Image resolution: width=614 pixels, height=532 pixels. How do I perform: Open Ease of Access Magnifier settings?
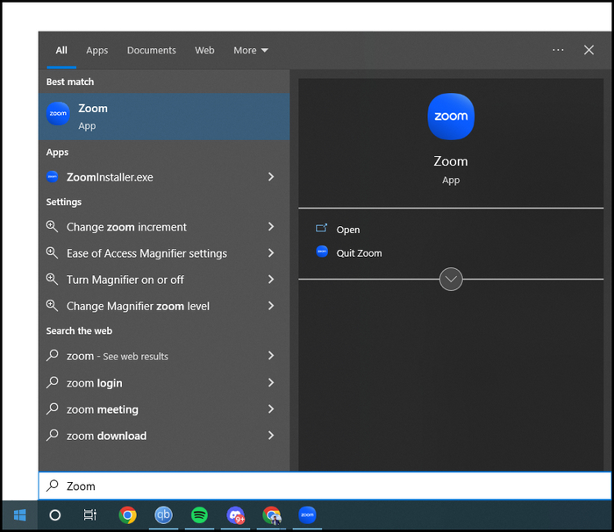tap(164, 253)
